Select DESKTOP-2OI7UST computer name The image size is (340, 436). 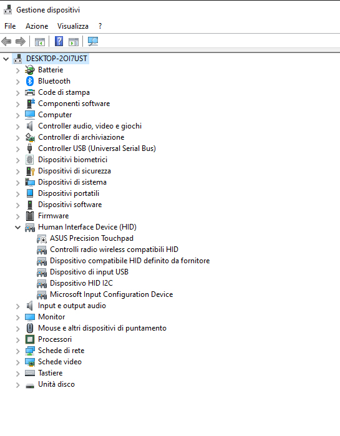[x=57, y=59]
